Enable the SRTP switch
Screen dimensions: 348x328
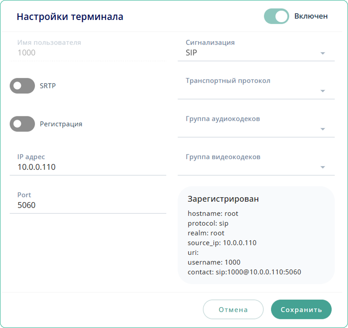pos(22,86)
